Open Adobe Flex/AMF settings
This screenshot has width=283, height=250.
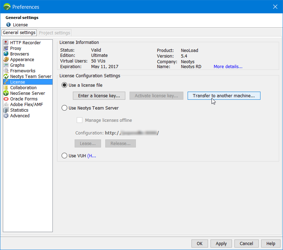pos(26,104)
